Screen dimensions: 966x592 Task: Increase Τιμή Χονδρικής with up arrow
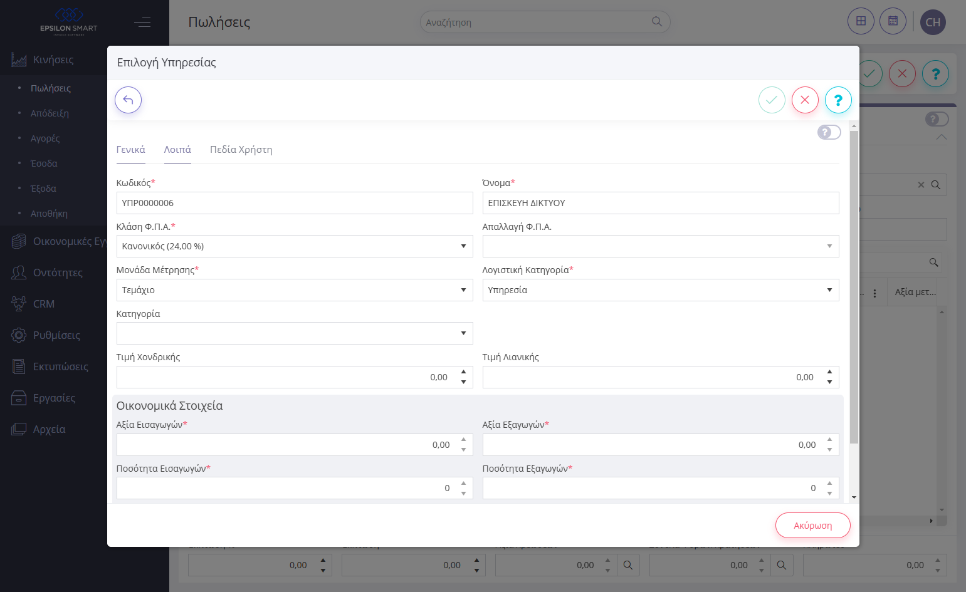(x=463, y=372)
